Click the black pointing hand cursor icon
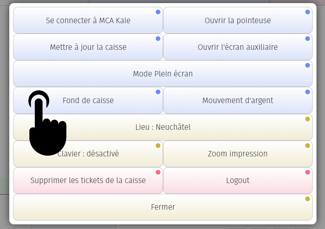 click(47, 124)
